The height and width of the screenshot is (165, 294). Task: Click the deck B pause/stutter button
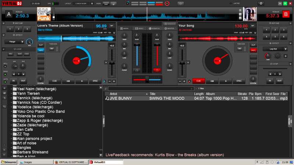click(x=212, y=81)
